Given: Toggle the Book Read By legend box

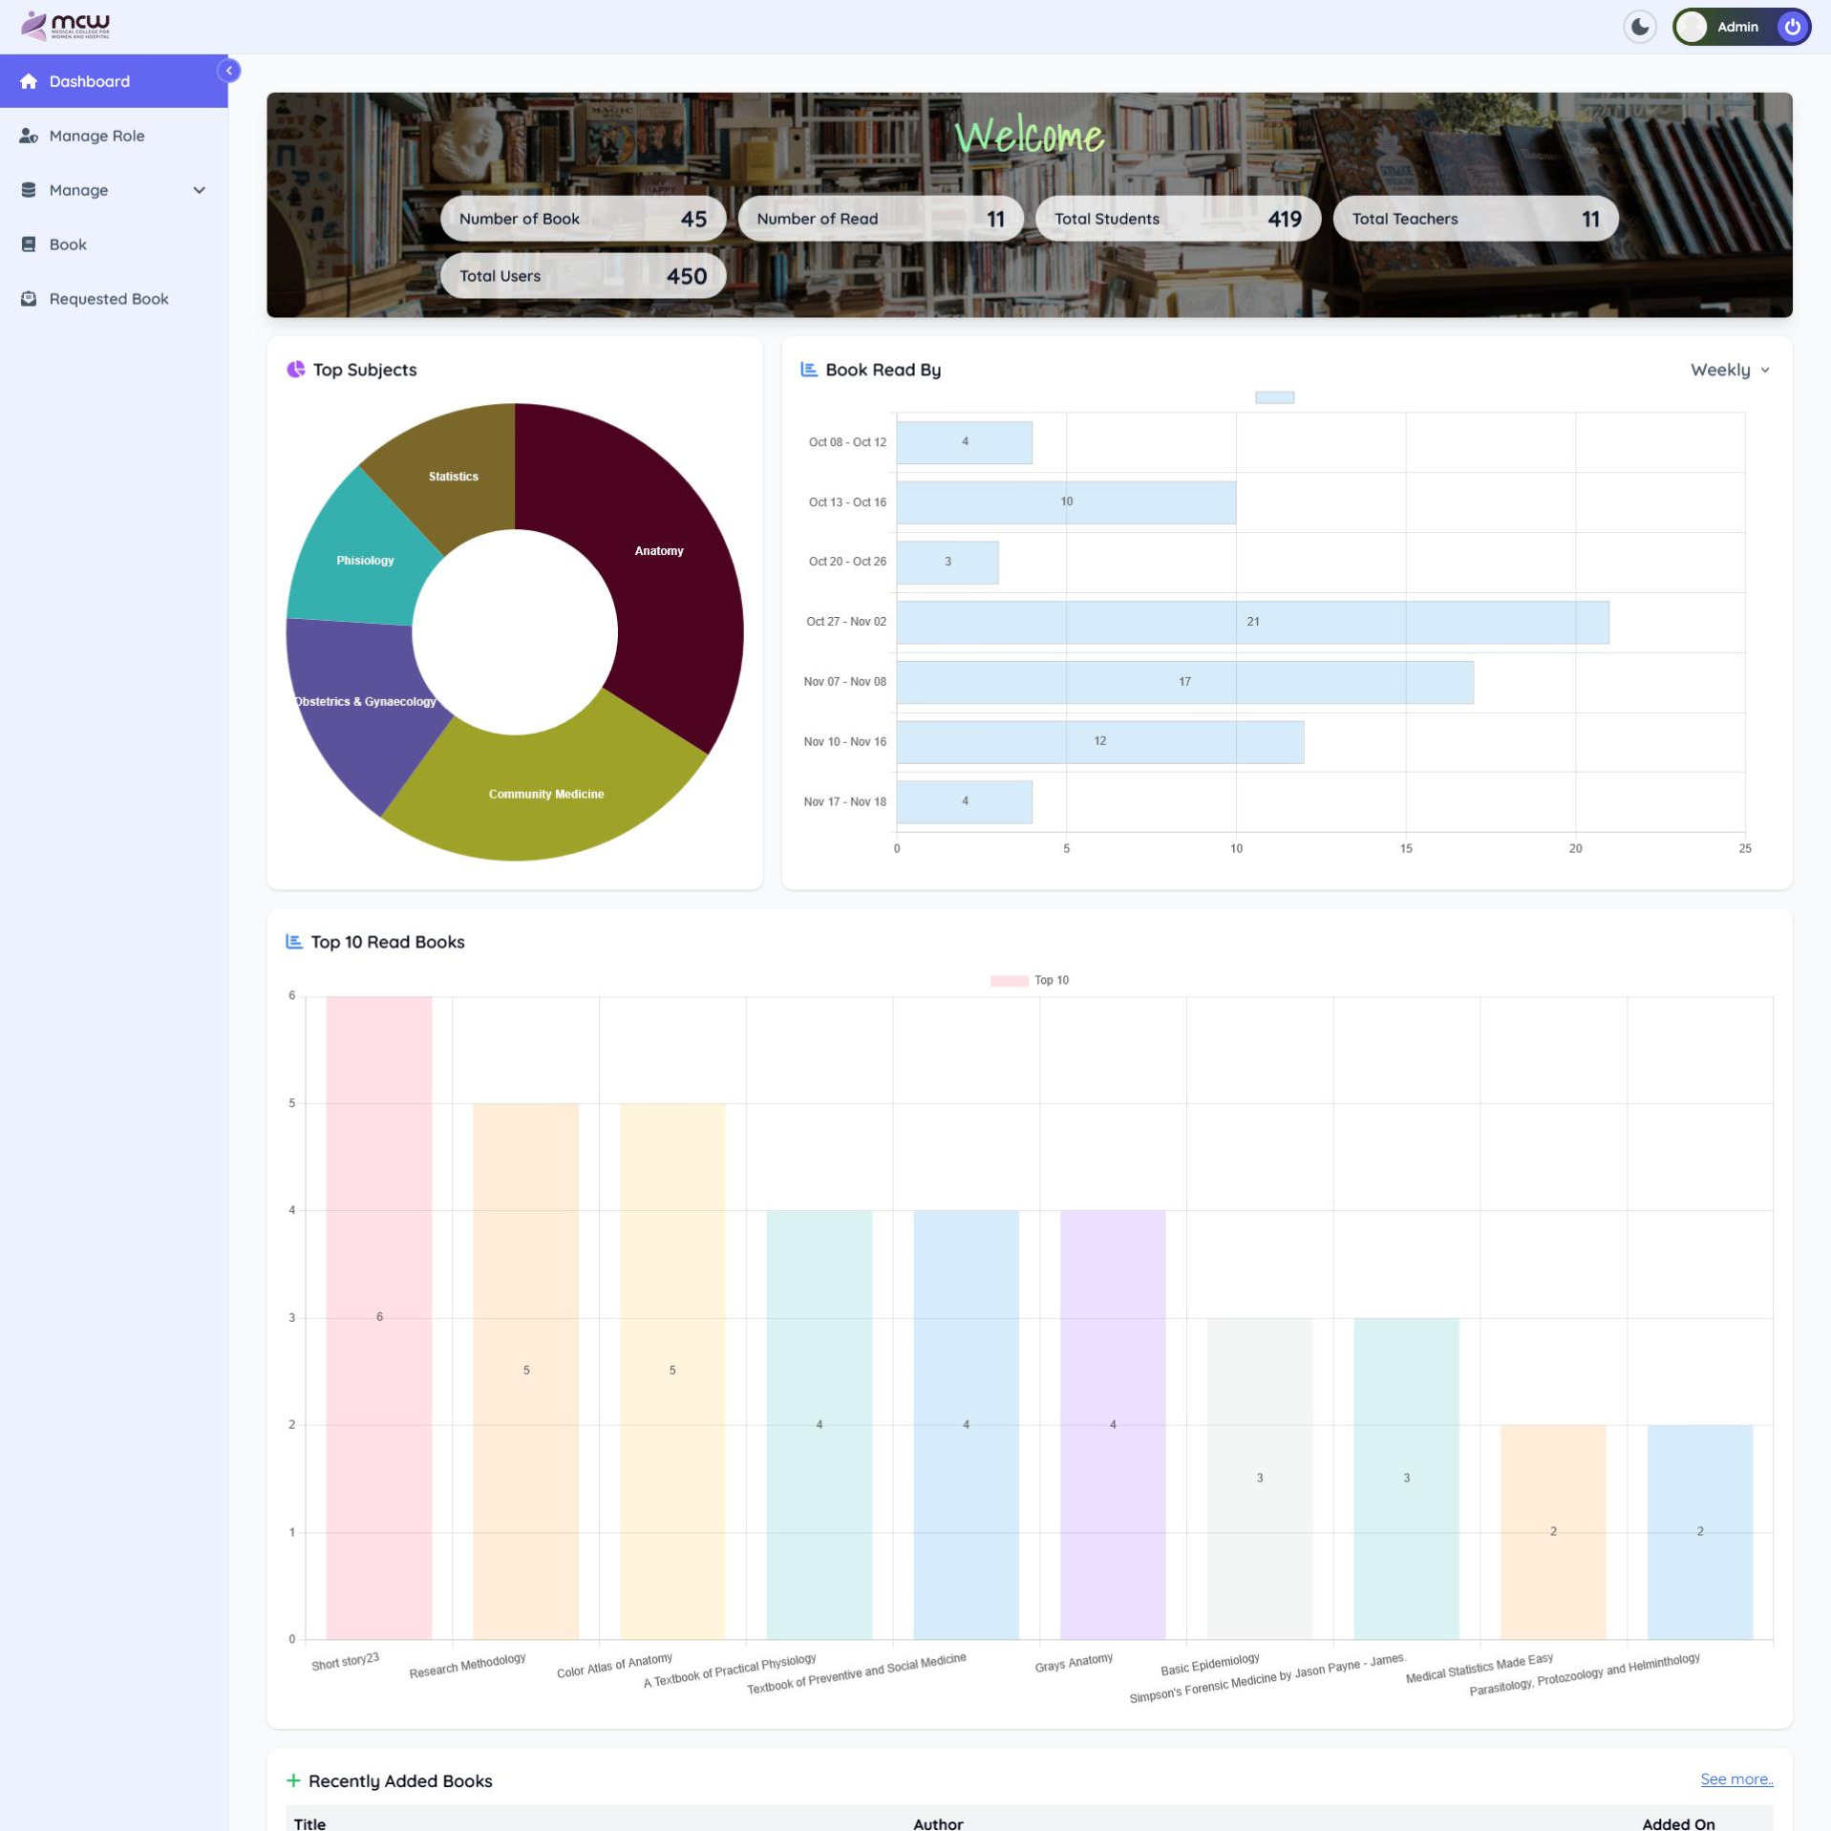Looking at the screenshot, I should [x=1273, y=397].
